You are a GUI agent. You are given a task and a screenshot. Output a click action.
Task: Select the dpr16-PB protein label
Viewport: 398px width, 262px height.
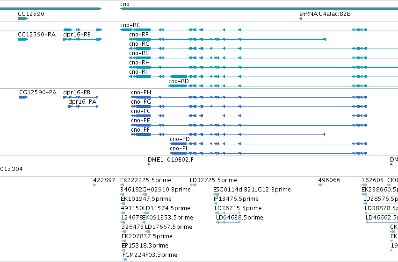click(x=77, y=92)
